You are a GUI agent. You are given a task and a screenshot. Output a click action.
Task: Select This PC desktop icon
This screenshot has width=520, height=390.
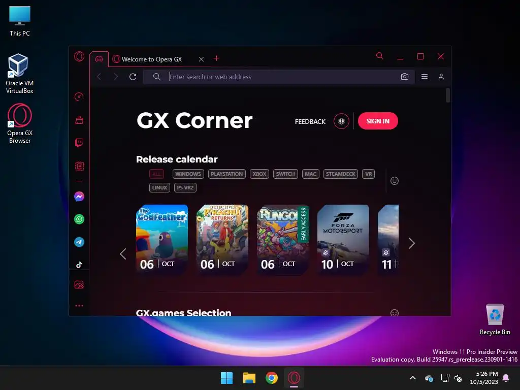(20, 21)
